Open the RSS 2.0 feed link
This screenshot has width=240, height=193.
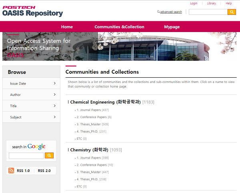(x=44, y=171)
